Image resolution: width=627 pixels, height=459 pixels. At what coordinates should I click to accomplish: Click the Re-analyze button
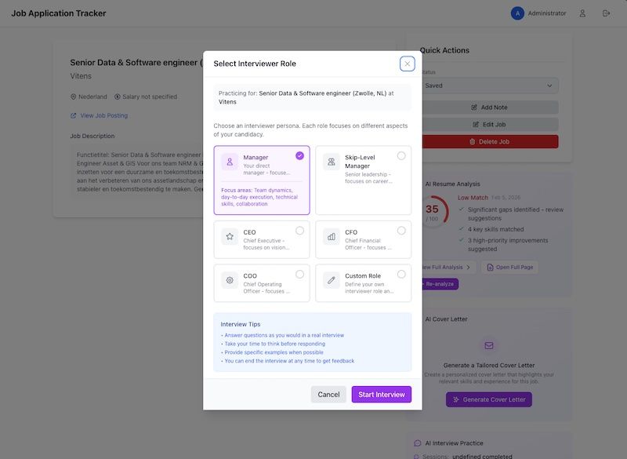(x=440, y=284)
